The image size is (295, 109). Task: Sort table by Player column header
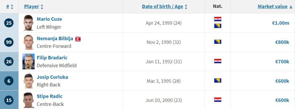tap(34, 7)
